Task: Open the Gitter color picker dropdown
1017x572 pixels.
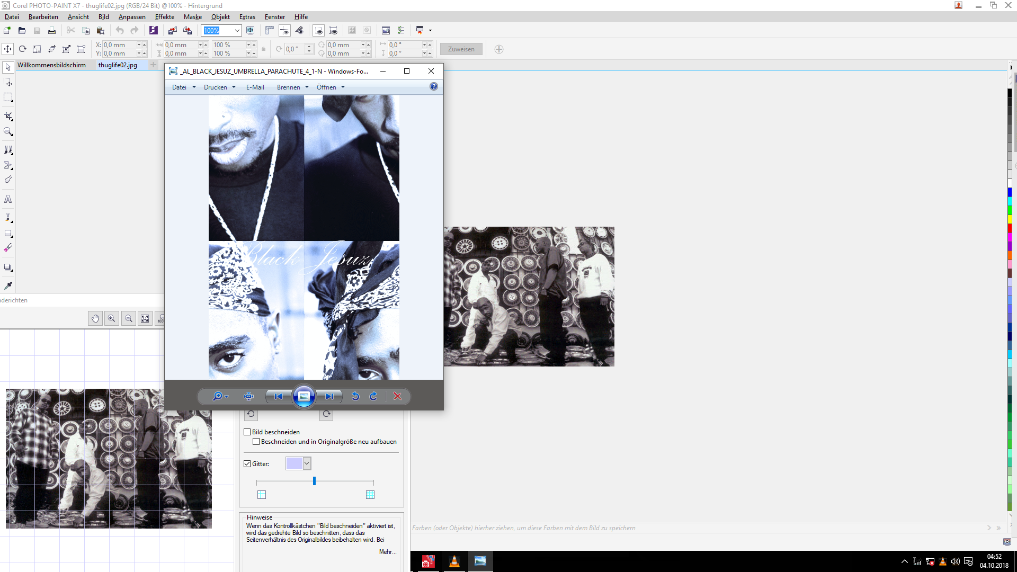Action: tap(307, 463)
